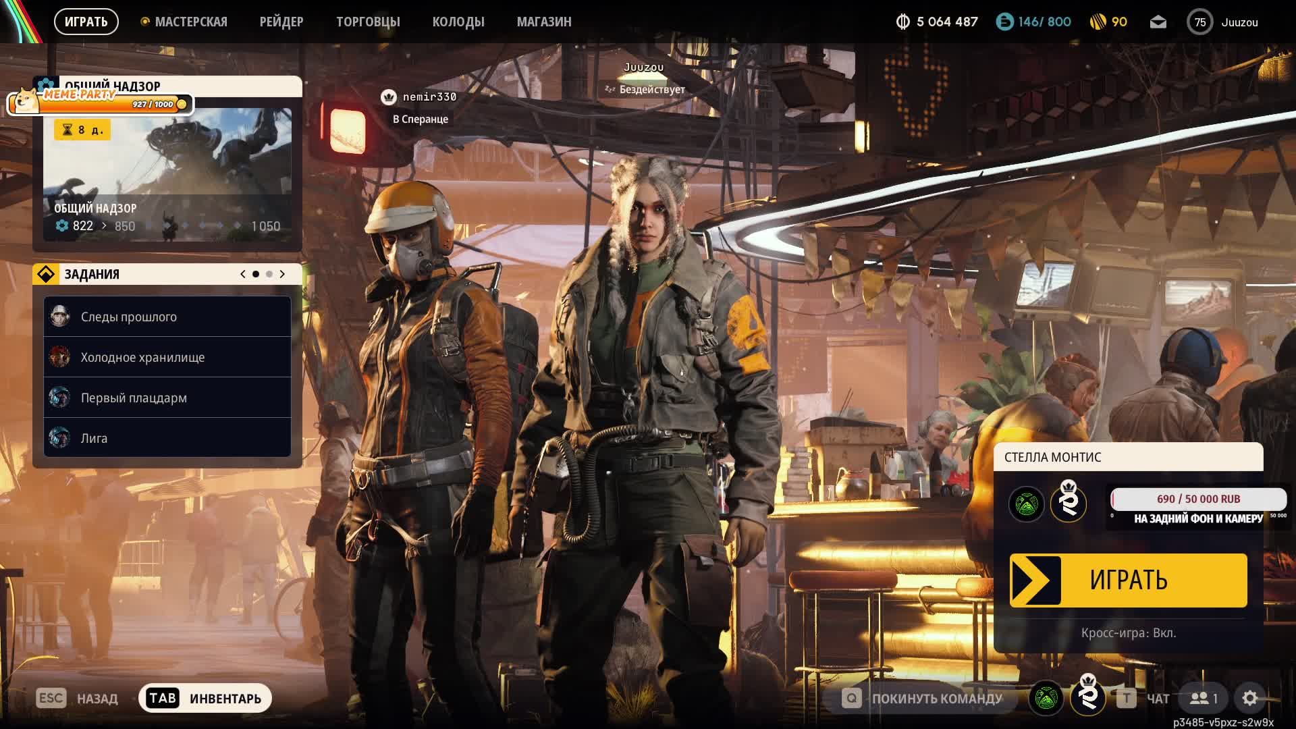
Task: Click the crown icon beside nemir330
Action: 388,97
